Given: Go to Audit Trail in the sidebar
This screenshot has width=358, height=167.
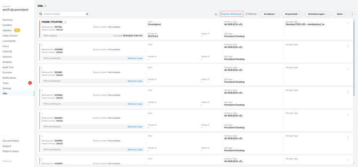Looking at the screenshot, I should point(8,67).
